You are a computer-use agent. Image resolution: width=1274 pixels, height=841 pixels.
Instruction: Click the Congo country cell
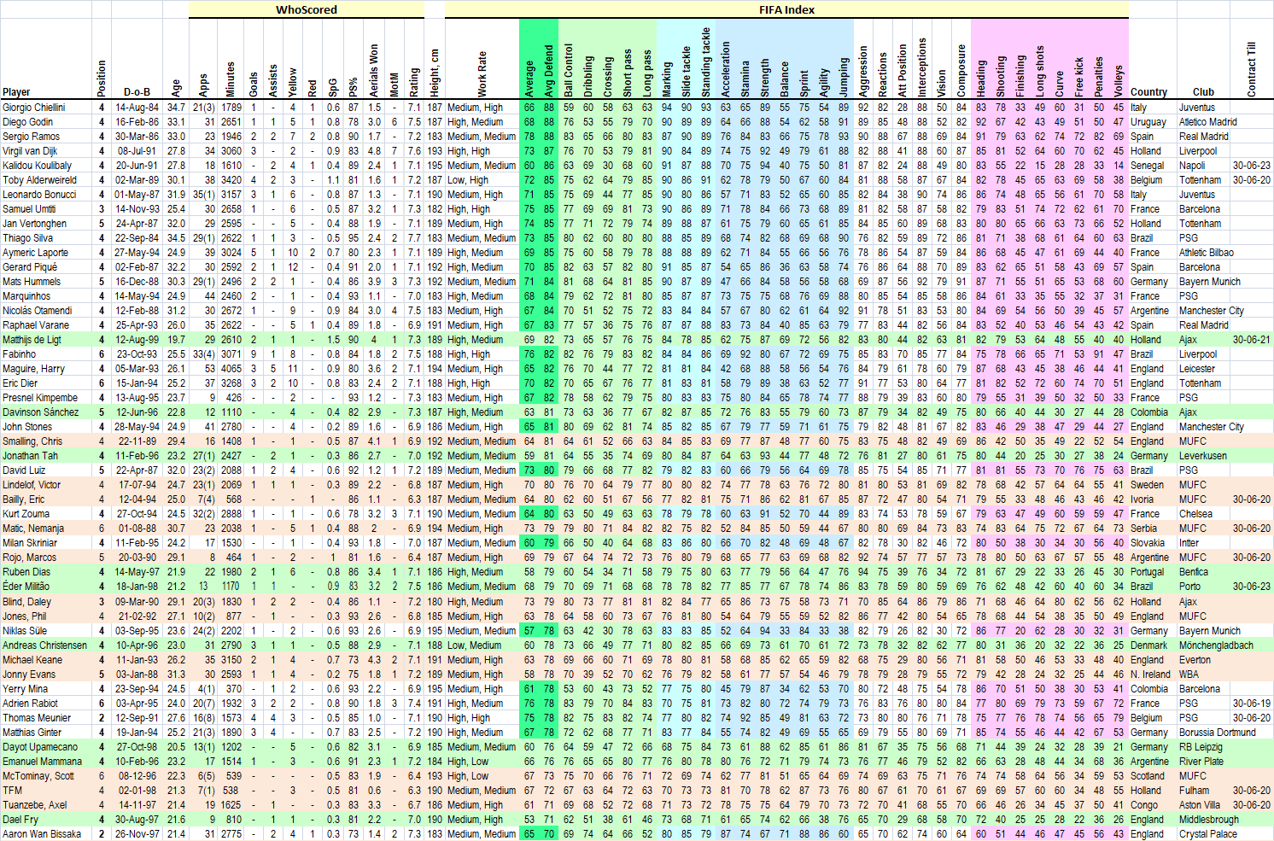(x=1154, y=805)
